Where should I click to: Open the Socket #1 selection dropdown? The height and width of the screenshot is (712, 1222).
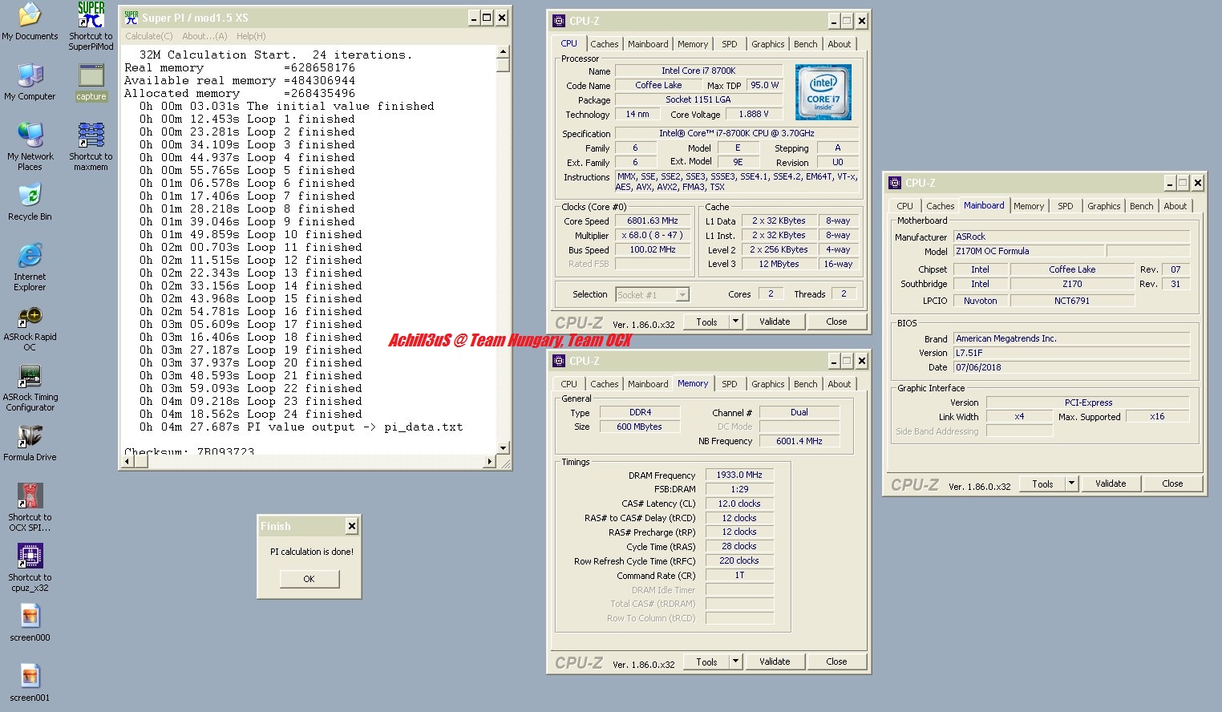point(652,295)
